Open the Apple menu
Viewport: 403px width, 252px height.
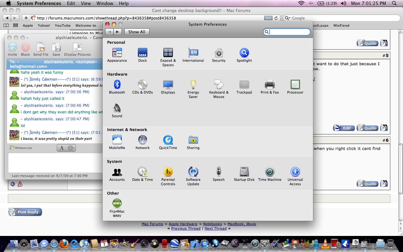[9, 3]
